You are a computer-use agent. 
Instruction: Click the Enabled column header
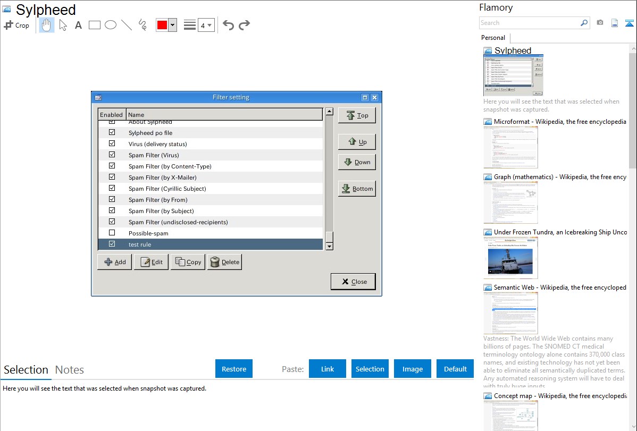[111, 115]
